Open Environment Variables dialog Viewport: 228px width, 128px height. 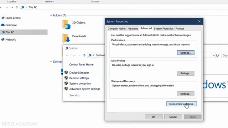pos(181,104)
